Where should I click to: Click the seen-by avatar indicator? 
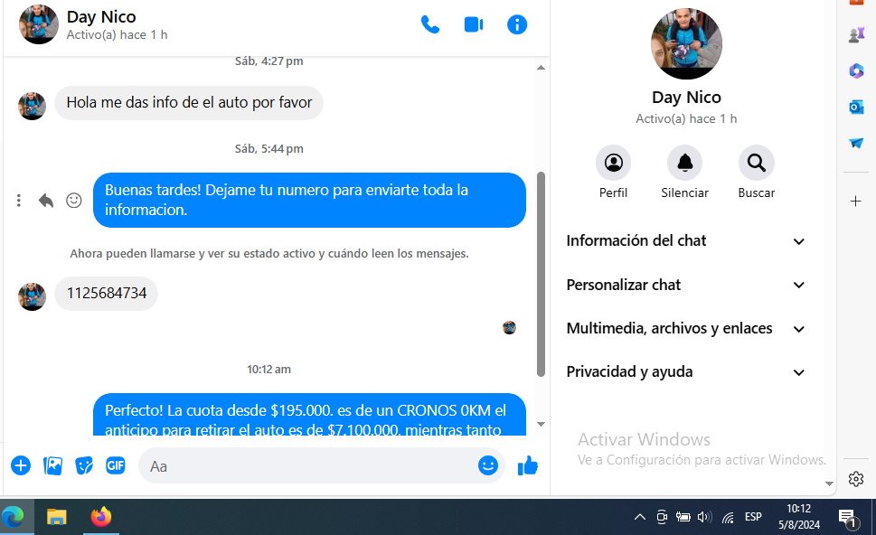click(x=509, y=328)
